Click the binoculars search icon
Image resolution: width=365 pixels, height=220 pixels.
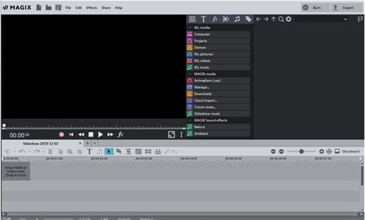[158, 152]
